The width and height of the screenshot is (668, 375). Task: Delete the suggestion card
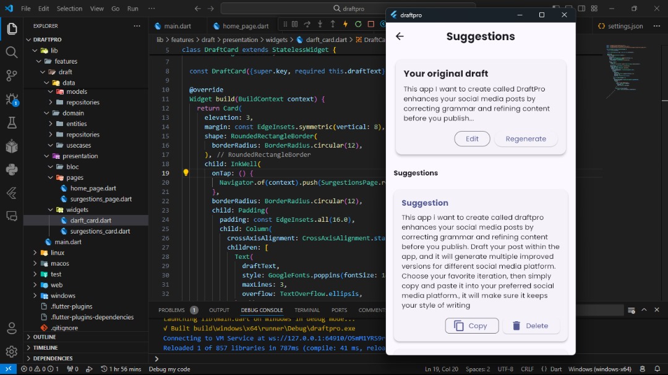531,326
